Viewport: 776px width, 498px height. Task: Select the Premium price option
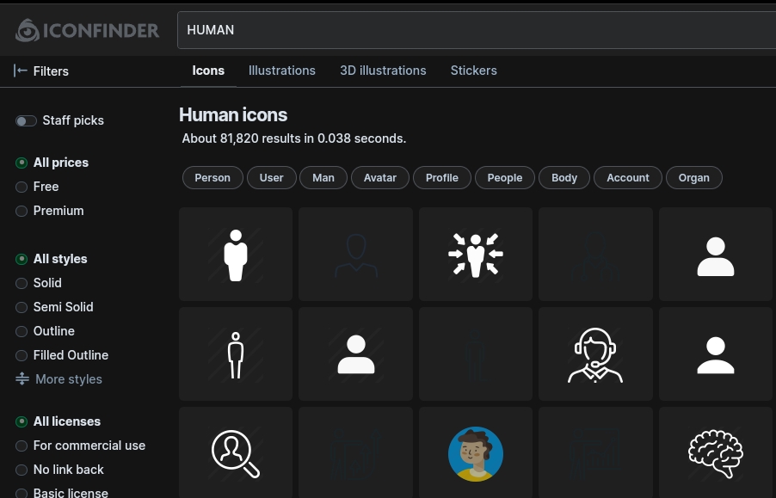[22, 212]
